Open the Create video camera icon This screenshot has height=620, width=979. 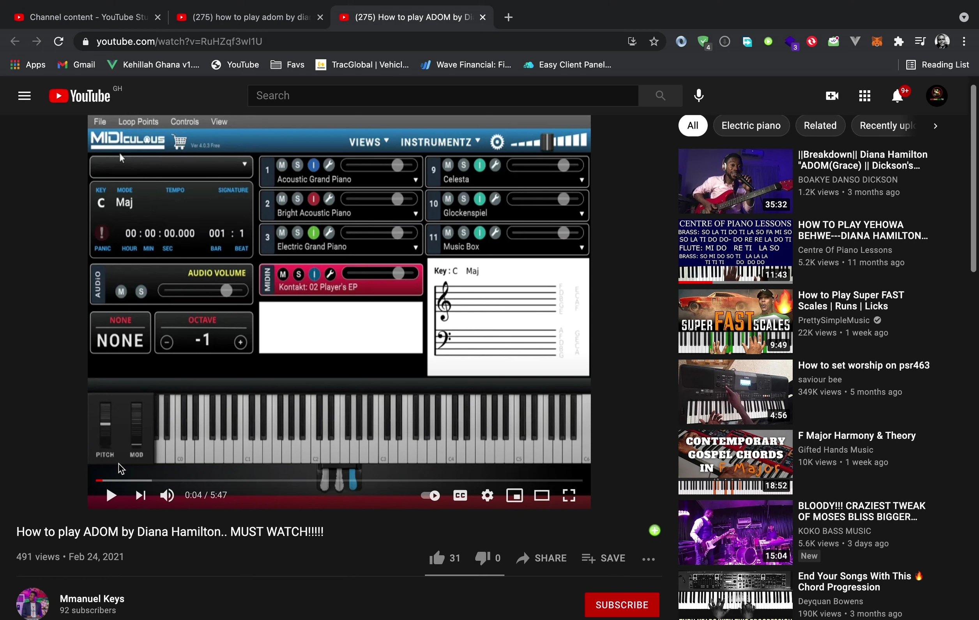pos(832,96)
